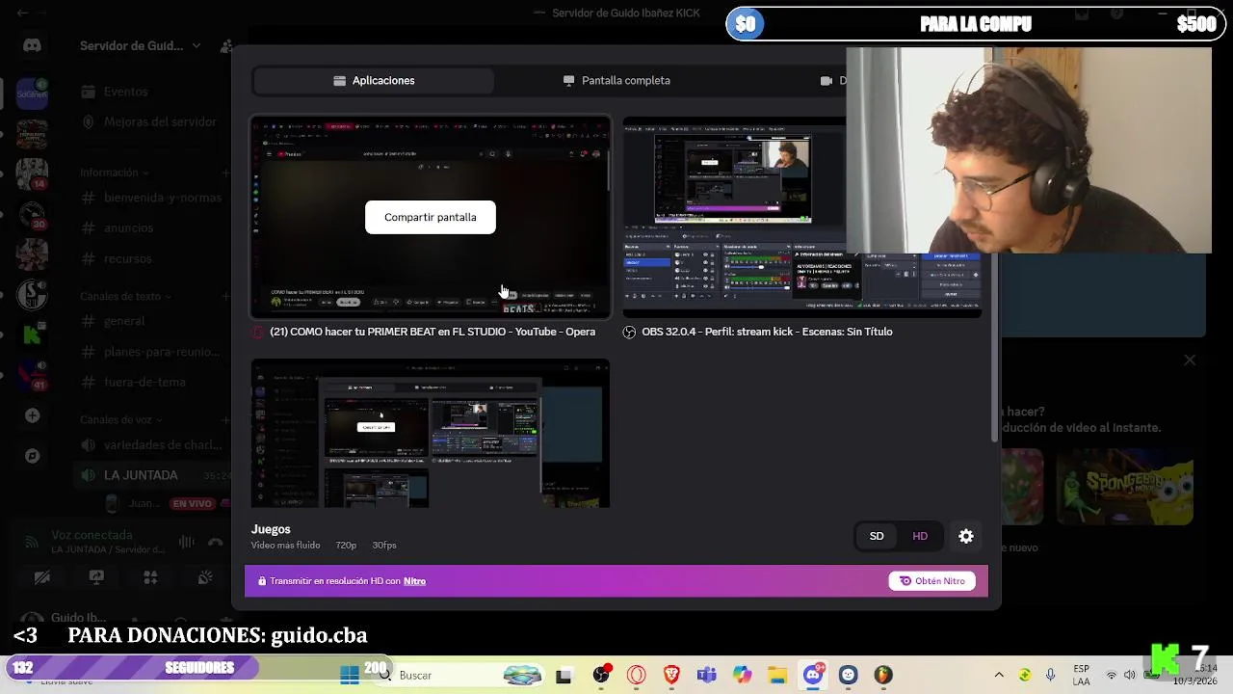Switch to Discord in taskbar
The image size is (1233, 694).
pyautogui.click(x=813, y=675)
